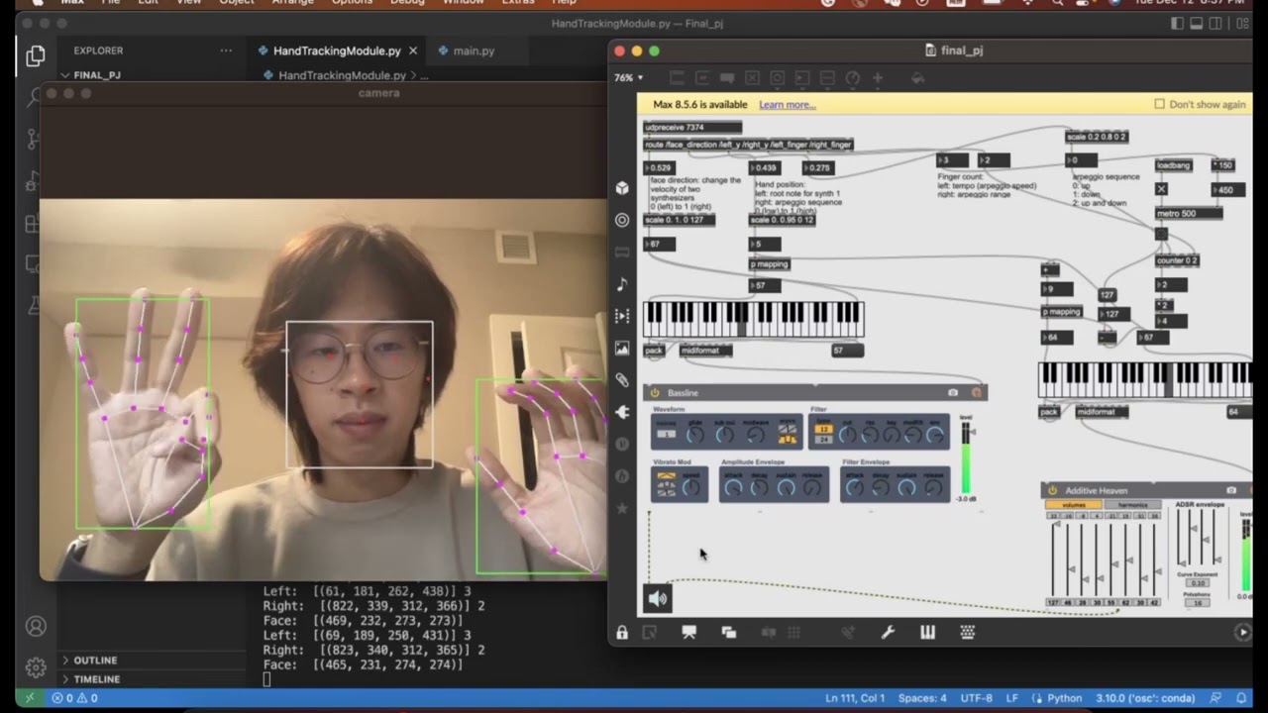This screenshot has height=713, width=1268.
Task: Click the button object below metro 500
Action: coord(1161,235)
